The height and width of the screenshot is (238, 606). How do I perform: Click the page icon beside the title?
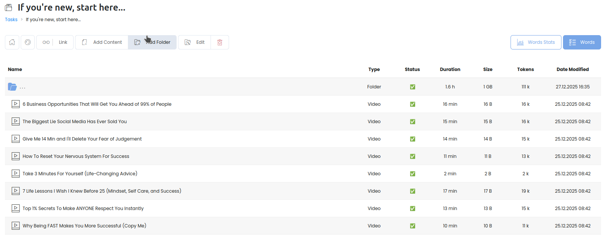[8, 8]
